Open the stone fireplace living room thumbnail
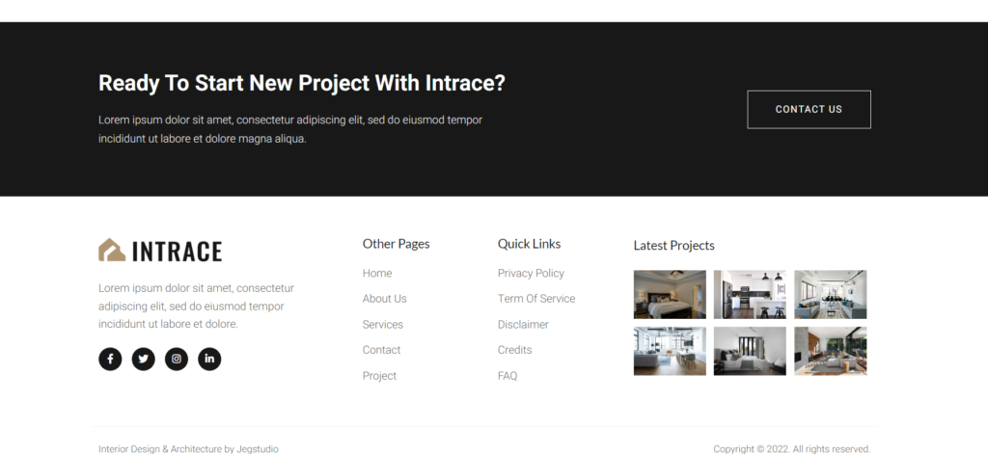Screen dimensions: 988x454 (830, 351)
